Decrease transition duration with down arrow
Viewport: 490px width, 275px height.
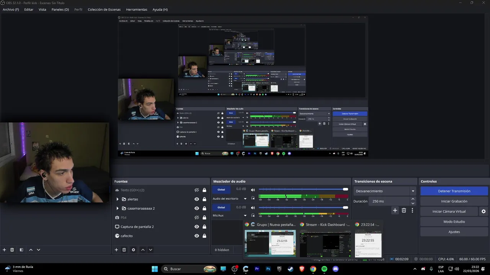413,203
